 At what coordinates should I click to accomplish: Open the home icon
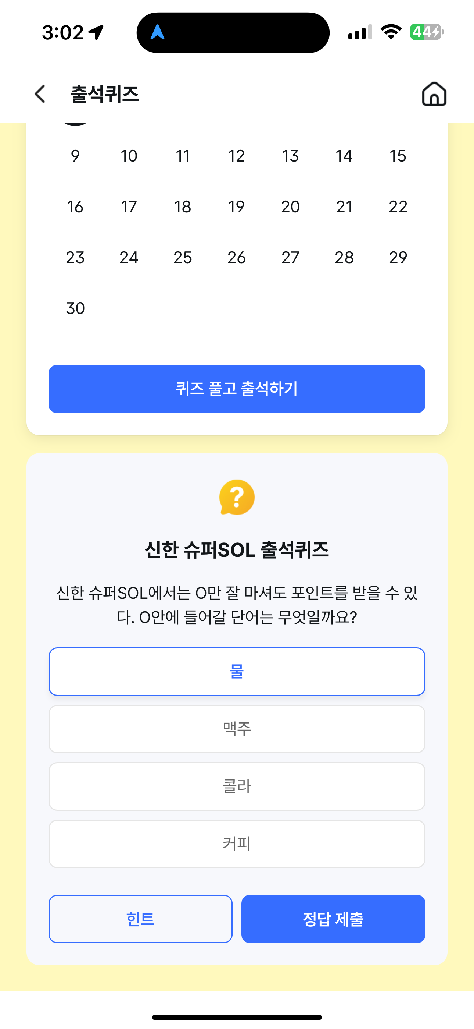(x=434, y=94)
